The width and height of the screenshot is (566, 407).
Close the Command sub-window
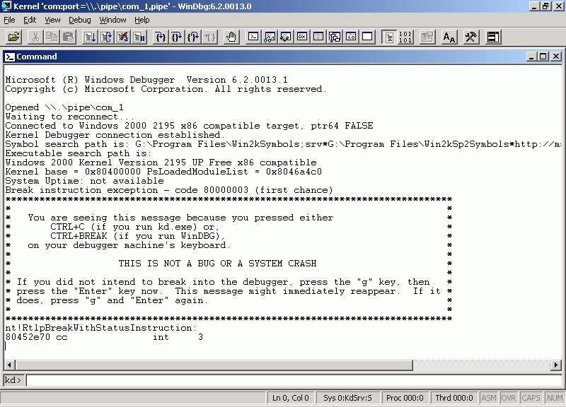[556, 57]
